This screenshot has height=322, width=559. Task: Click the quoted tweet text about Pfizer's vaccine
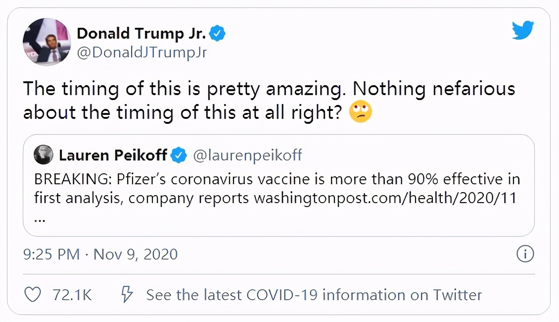277,179
